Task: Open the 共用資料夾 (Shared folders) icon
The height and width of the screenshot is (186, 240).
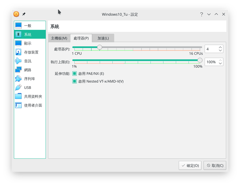Action: point(19,96)
